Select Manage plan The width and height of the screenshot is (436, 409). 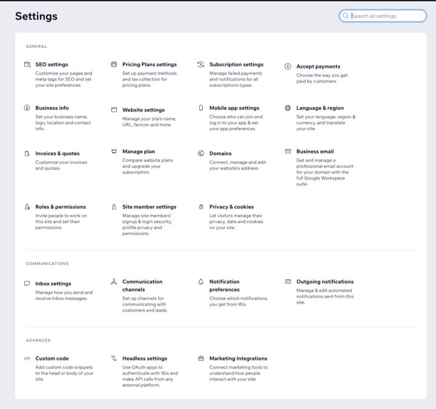(139, 151)
